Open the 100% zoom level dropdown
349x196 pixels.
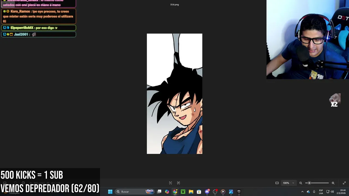coord(288,183)
